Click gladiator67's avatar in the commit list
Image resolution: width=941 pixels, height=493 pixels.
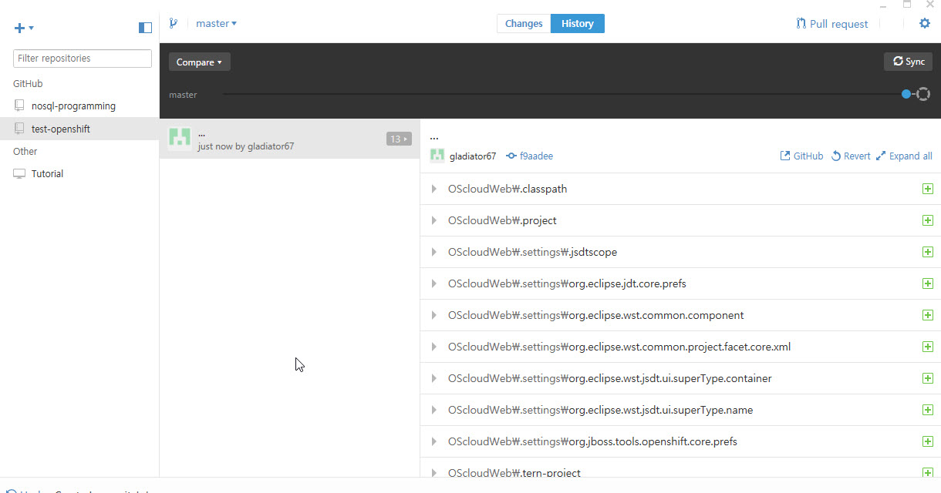[x=180, y=139]
